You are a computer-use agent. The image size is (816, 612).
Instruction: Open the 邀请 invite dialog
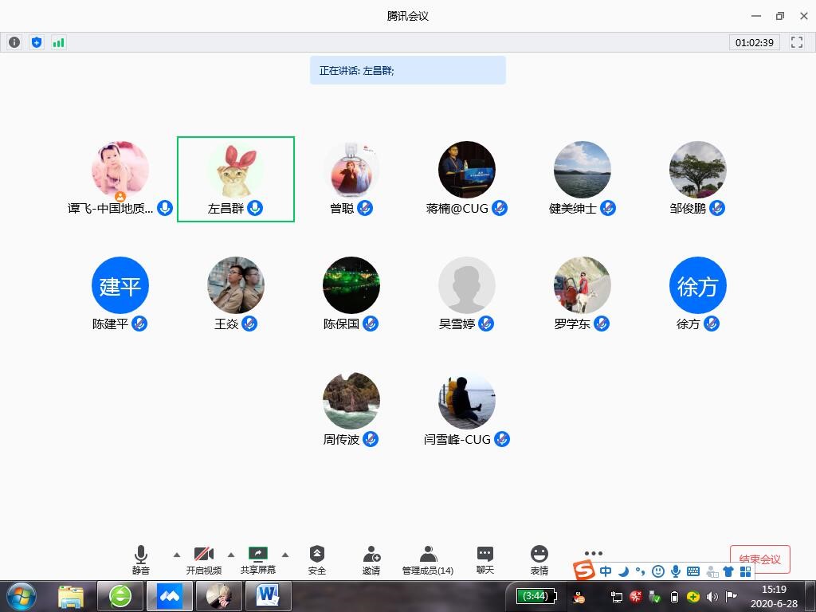[x=371, y=559]
